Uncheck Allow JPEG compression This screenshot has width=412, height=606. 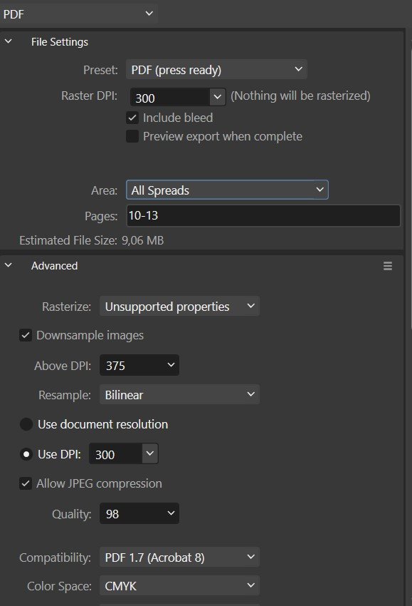pyautogui.click(x=26, y=483)
